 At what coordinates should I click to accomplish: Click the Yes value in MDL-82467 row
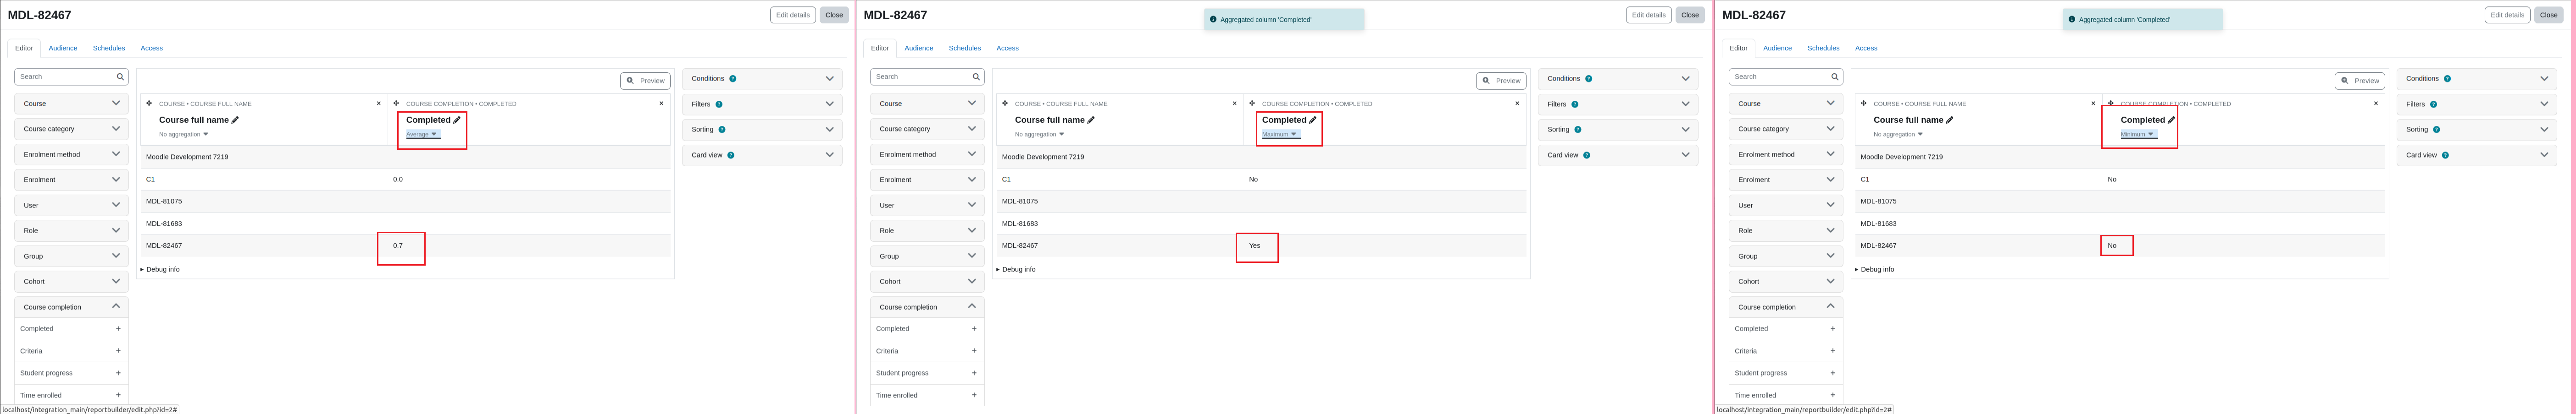click(x=1255, y=245)
